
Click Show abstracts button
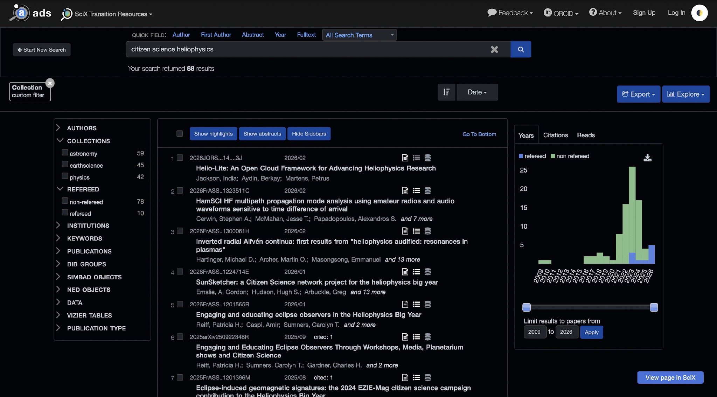262,134
